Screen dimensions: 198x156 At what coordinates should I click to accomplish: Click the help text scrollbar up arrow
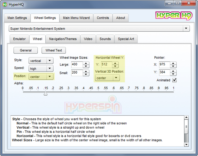pyautogui.click(x=186, y=118)
